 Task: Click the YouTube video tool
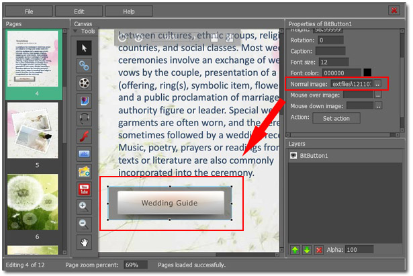84,189
